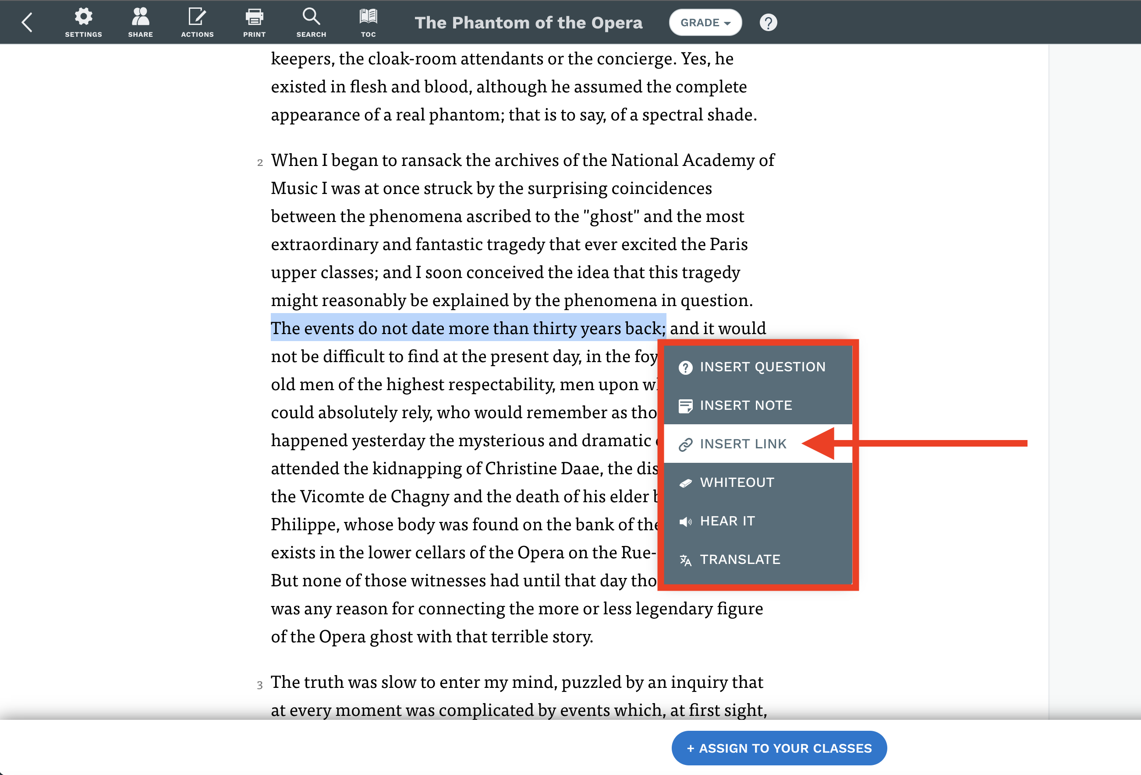Click the words 'was any reason for connecting'
The image size is (1141, 775).
click(x=388, y=608)
